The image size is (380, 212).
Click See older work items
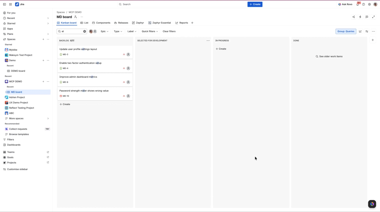point(329,56)
